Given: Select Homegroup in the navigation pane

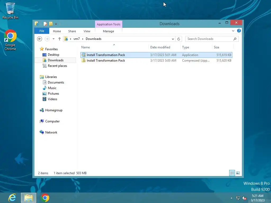Looking at the screenshot, I should pos(54,110).
